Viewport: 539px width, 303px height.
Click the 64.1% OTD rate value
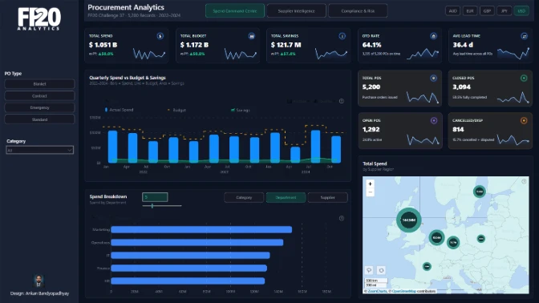point(371,45)
